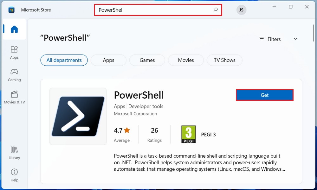Expand the Filters dropdown chevron

tap(295, 39)
